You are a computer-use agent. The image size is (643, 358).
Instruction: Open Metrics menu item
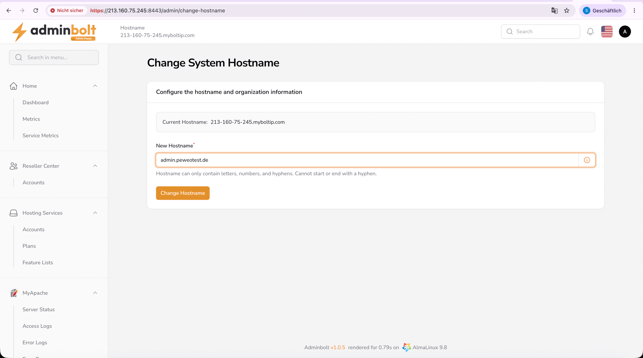point(31,119)
